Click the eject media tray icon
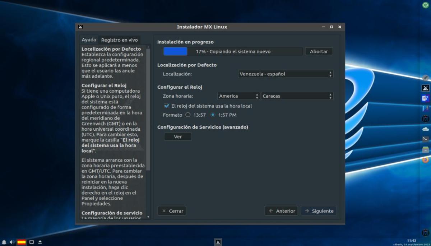 click(x=40, y=242)
